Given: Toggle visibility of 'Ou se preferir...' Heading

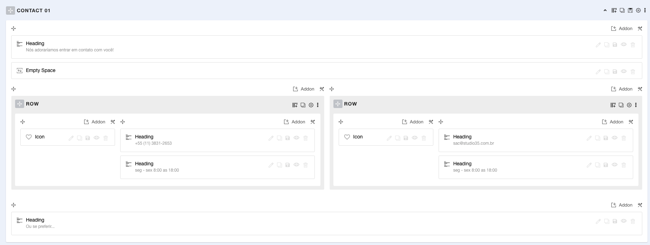Looking at the screenshot, I should (624, 221).
